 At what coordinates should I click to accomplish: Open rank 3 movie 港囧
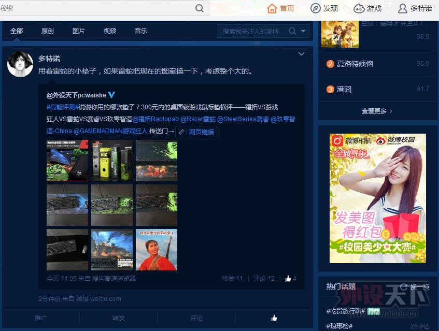tap(344, 89)
